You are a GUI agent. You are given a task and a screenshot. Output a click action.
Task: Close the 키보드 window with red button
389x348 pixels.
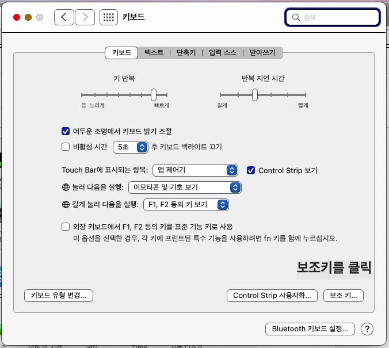[17, 17]
